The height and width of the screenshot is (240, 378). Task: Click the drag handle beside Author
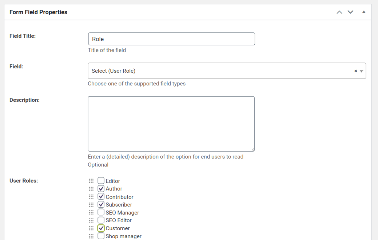[91, 189]
